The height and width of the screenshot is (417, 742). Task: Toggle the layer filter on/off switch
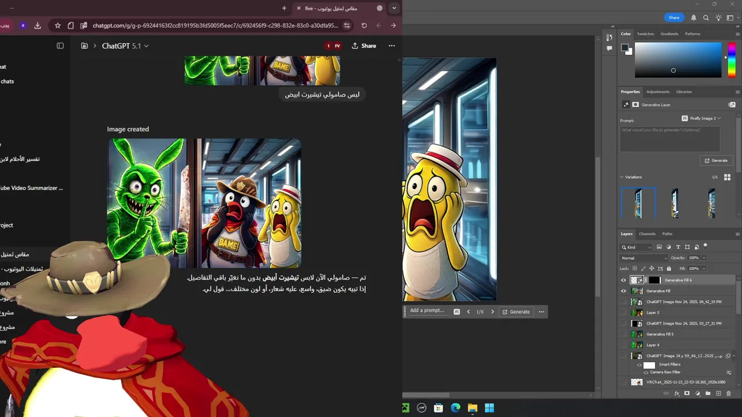[705, 246]
